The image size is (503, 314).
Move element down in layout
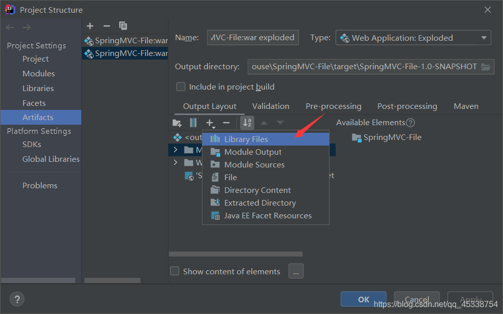(280, 123)
